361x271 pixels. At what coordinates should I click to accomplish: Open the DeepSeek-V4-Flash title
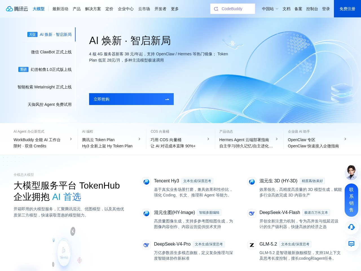280,212
